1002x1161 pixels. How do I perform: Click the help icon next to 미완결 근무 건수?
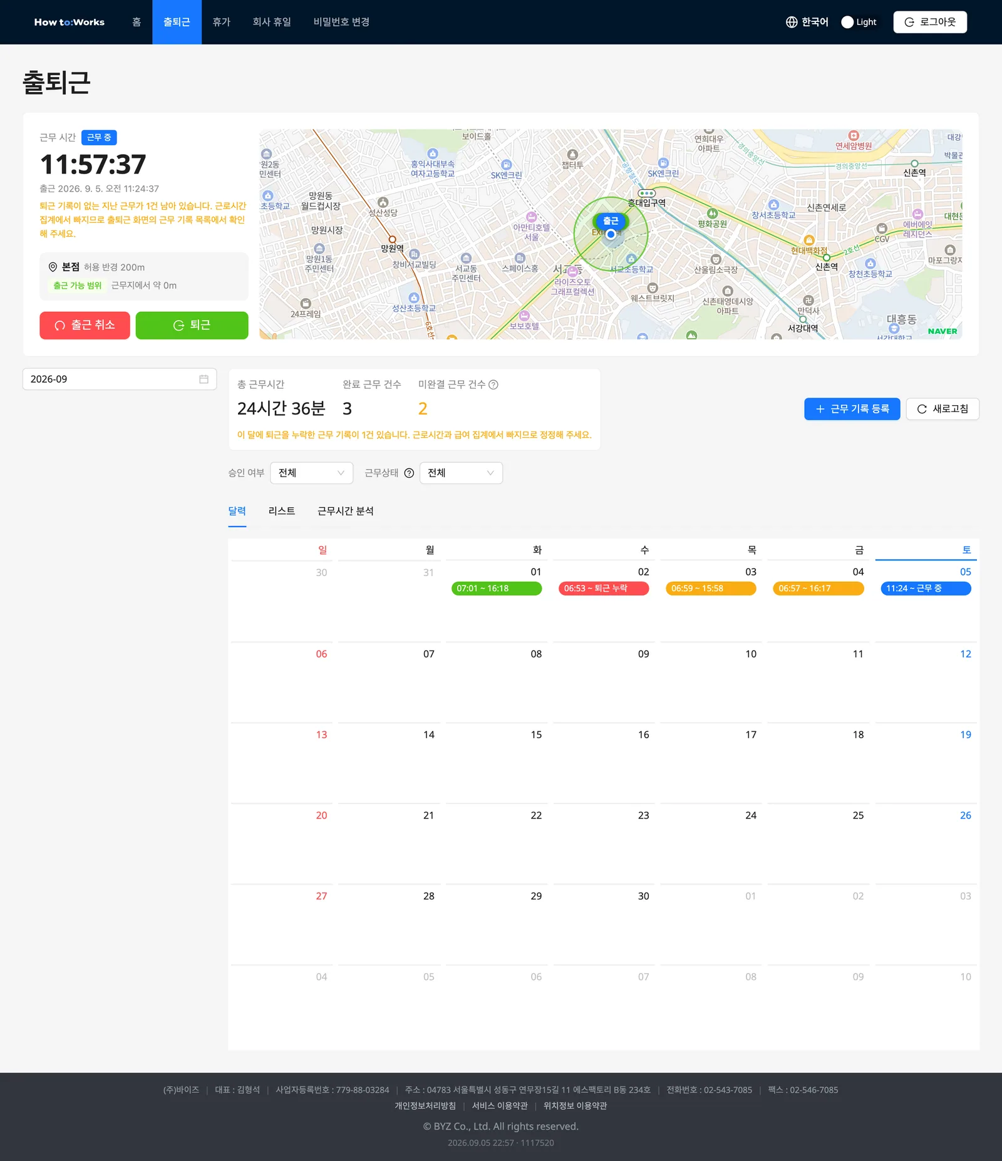pyautogui.click(x=493, y=384)
